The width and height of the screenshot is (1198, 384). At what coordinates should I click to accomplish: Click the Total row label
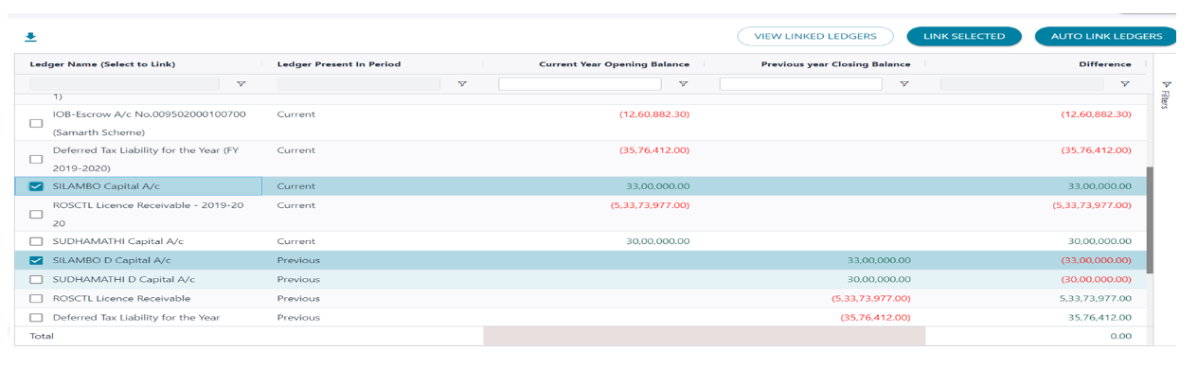click(x=42, y=336)
